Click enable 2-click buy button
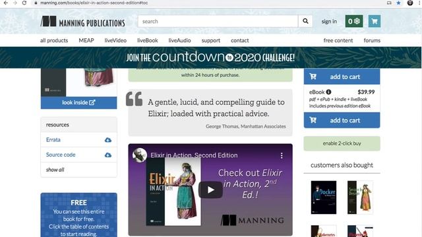Viewport: 422px width, 237px height. coord(342,144)
